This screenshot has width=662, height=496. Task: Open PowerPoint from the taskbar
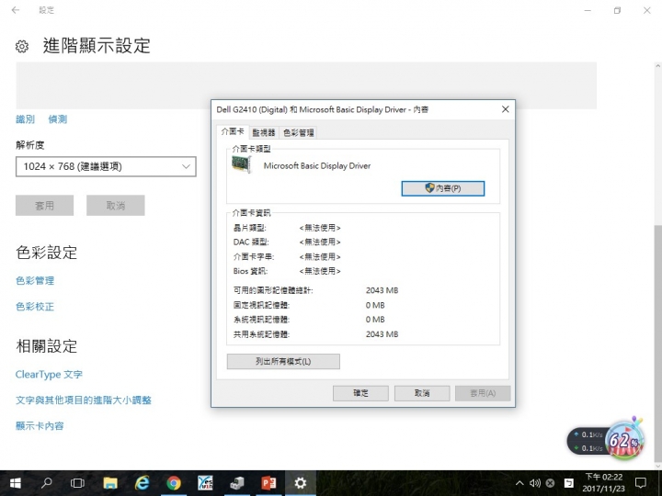coord(268,483)
